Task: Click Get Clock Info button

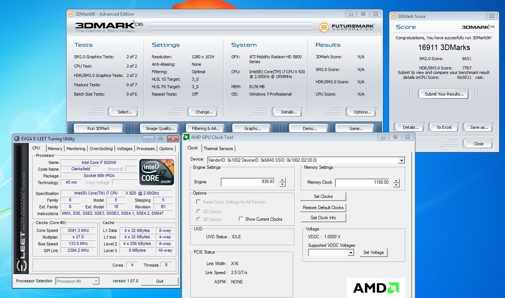Action: click(x=323, y=218)
